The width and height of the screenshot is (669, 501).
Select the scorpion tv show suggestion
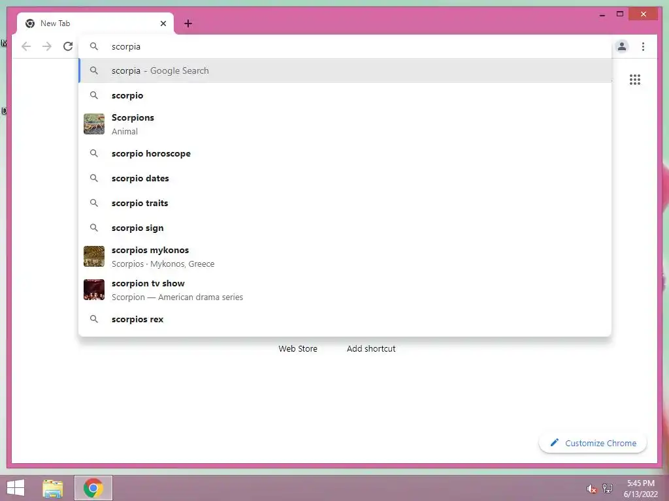[346, 290]
